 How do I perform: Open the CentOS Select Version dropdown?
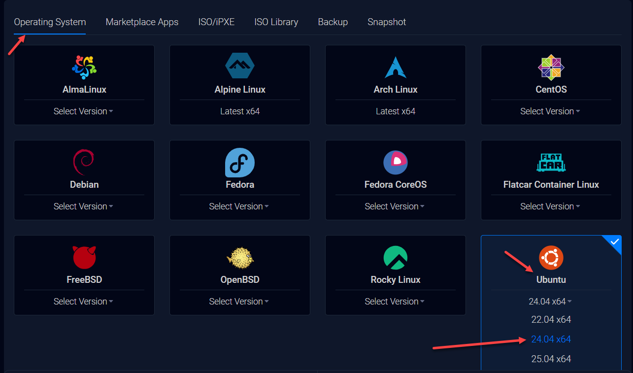click(550, 111)
